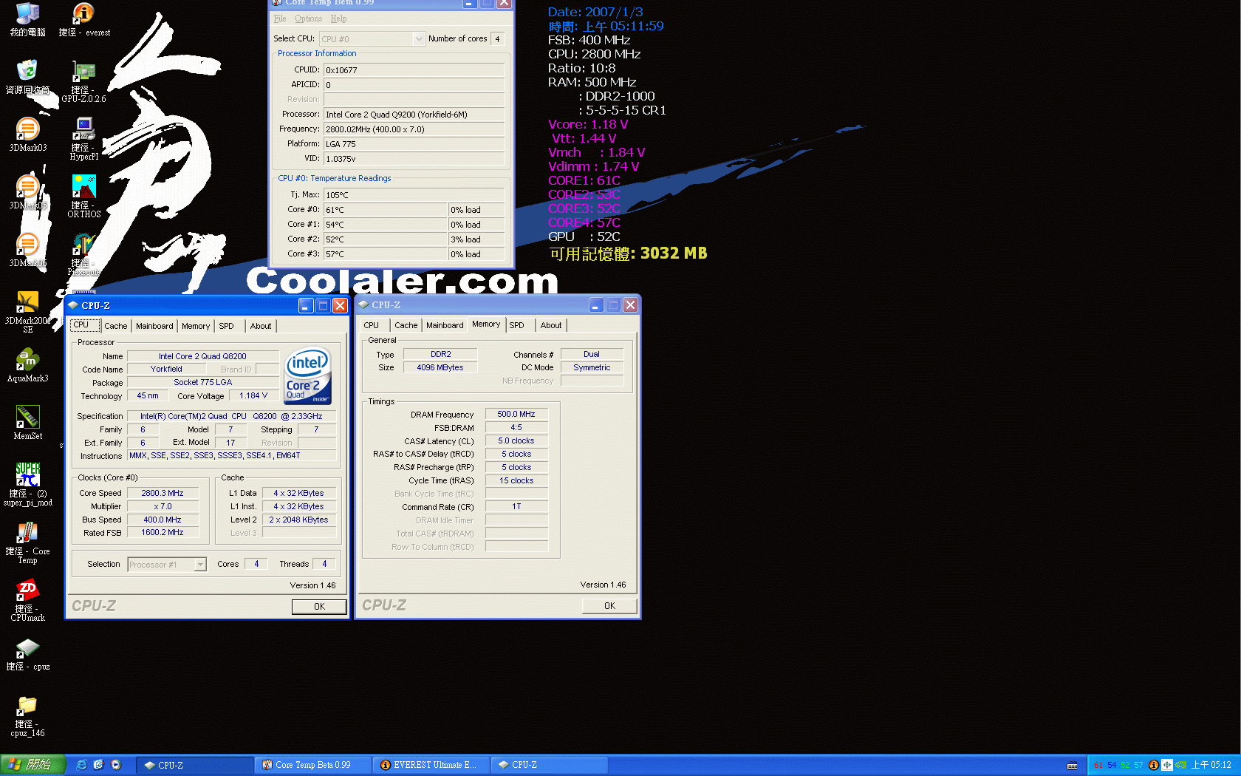Select About tab in left CPU-Z
This screenshot has width=1241, height=776.
click(x=261, y=326)
